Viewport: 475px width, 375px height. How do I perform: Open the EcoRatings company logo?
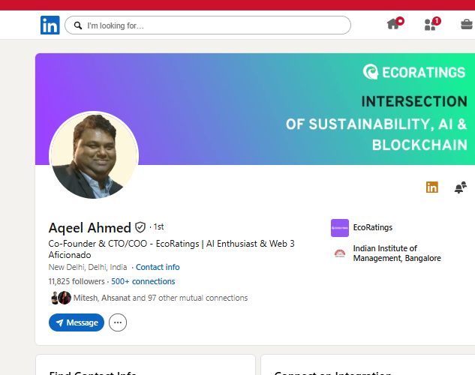click(340, 228)
